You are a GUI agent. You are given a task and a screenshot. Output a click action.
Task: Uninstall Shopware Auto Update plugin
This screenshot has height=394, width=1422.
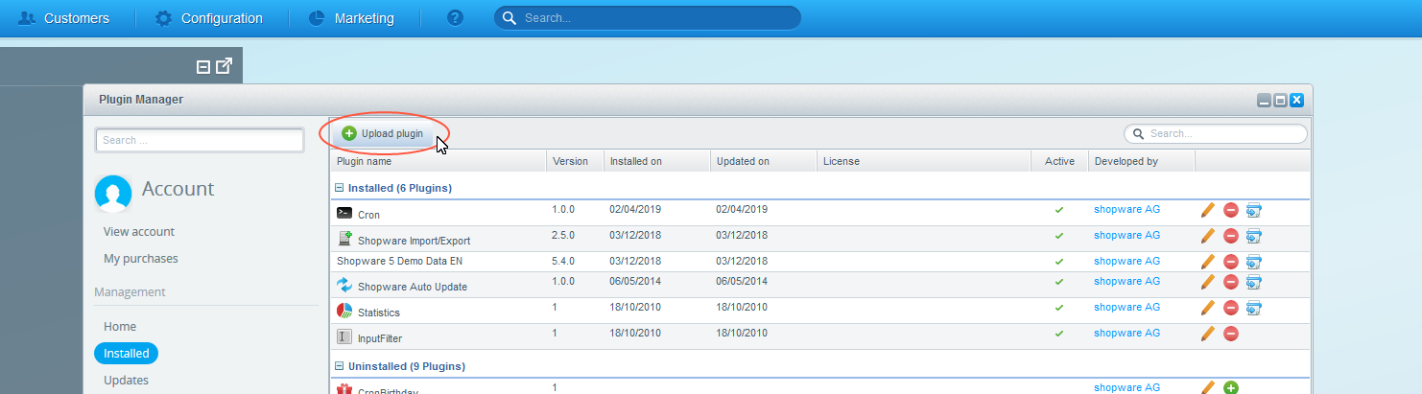pyautogui.click(x=1231, y=282)
